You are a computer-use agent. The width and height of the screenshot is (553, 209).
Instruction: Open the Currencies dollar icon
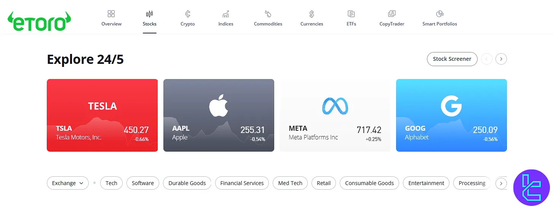(312, 14)
